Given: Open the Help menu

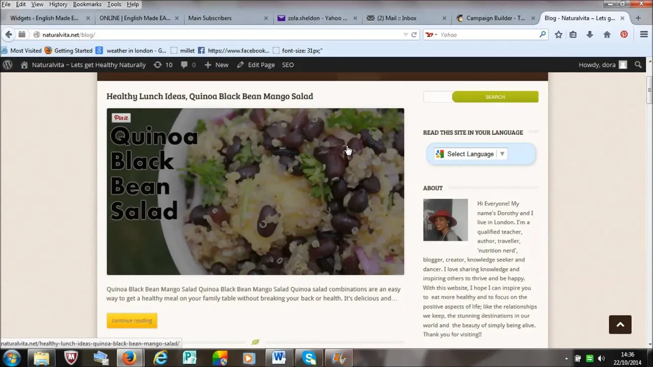Looking at the screenshot, I should (x=133, y=4).
